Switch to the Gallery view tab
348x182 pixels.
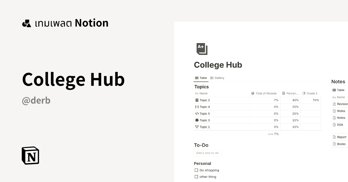[x=217, y=78]
